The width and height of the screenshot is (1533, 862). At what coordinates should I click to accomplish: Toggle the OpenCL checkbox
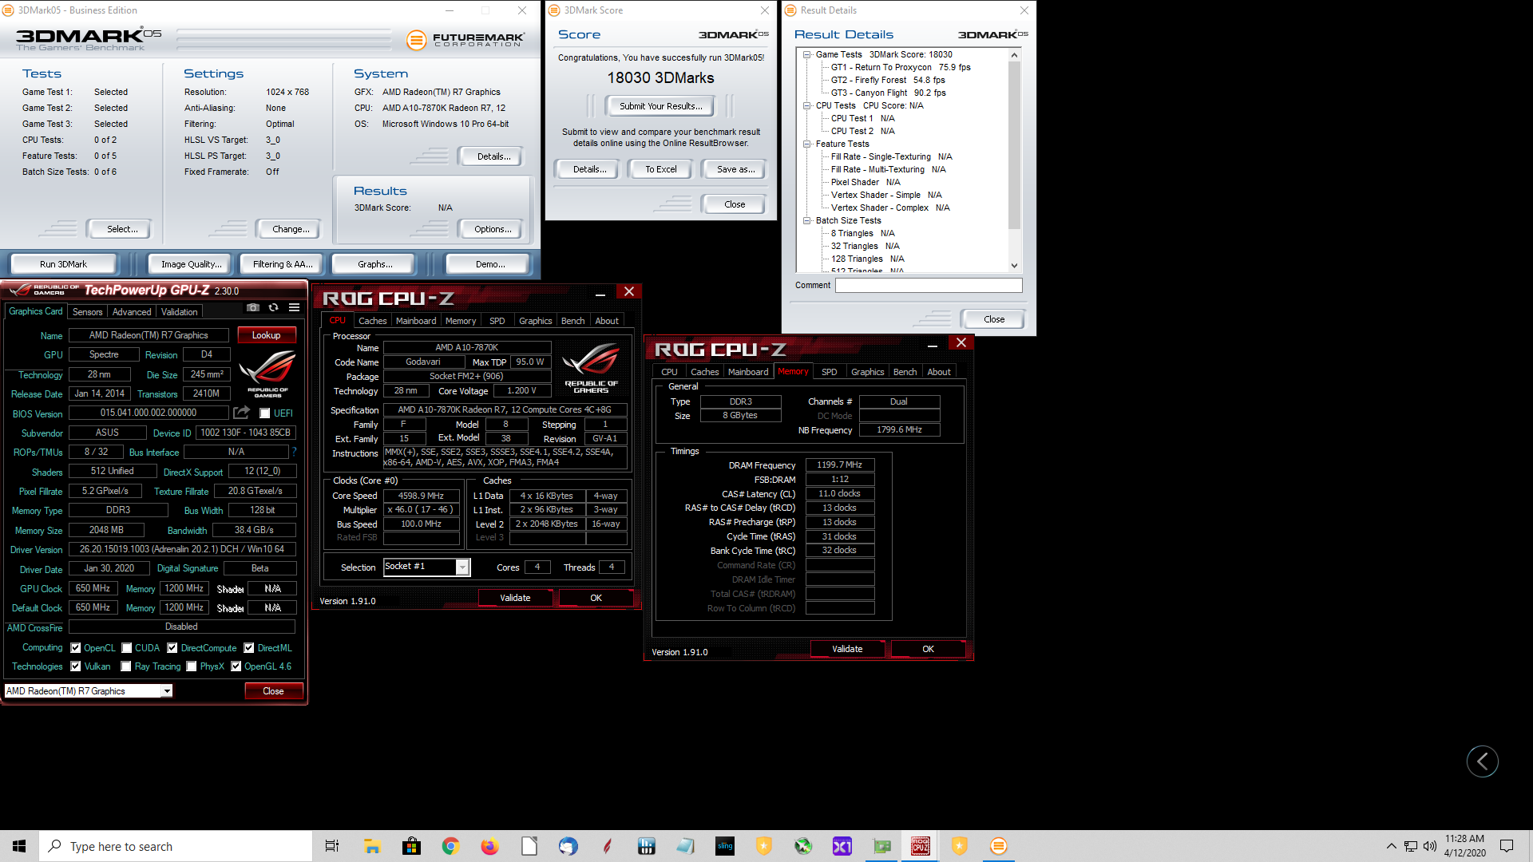(x=75, y=648)
